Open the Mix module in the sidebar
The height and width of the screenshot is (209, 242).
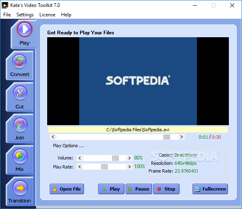20,160
